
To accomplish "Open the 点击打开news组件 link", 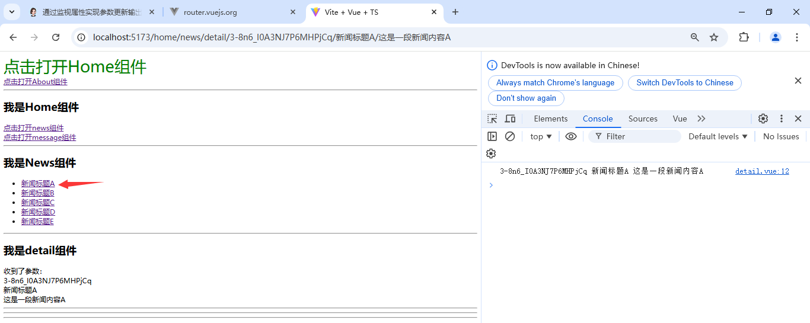I will coord(34,128).
